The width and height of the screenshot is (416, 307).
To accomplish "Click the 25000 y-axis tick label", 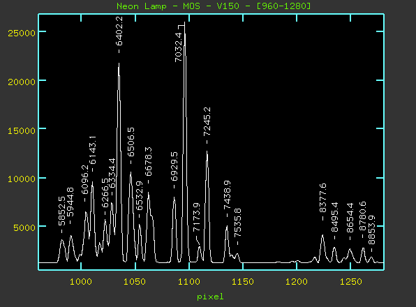I will click(22, 33).
